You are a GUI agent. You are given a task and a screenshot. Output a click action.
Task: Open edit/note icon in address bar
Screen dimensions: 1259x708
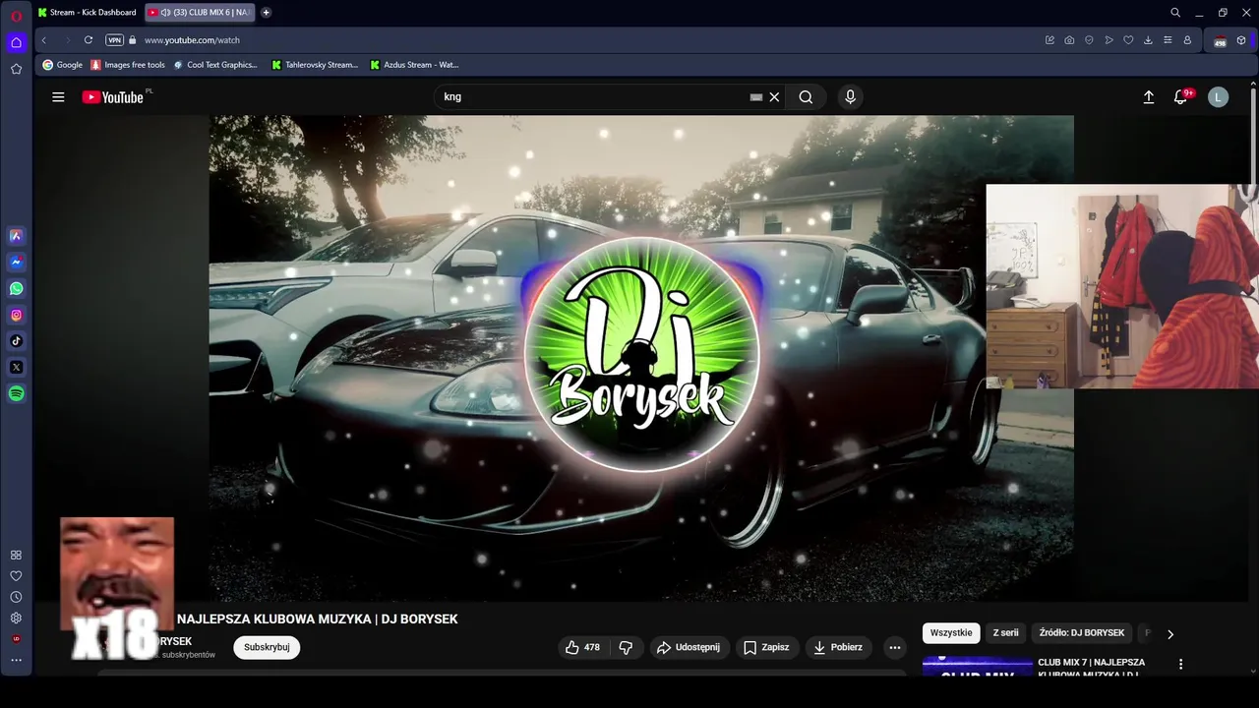click(x=1049, y=40)
